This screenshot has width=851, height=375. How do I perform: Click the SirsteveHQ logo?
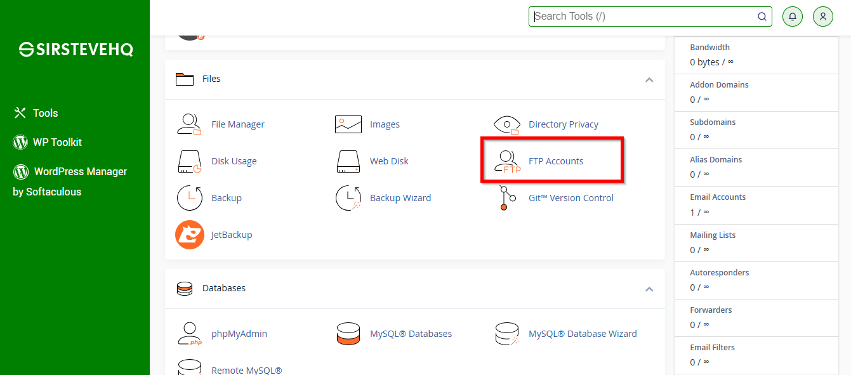(76, 49)
